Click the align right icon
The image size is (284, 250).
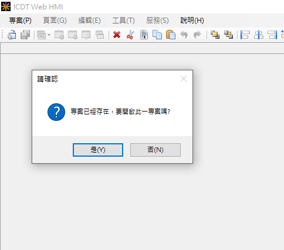[x=272, y=35]
